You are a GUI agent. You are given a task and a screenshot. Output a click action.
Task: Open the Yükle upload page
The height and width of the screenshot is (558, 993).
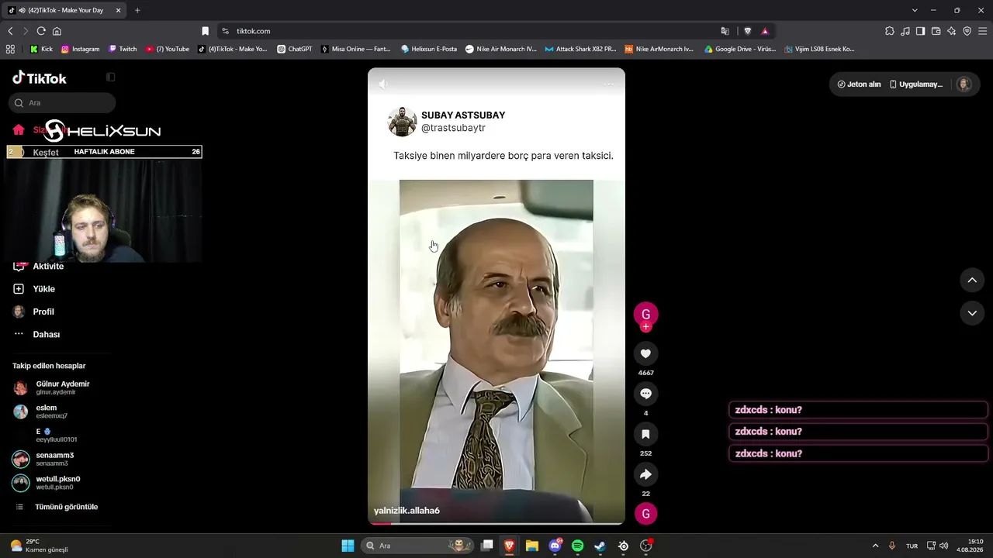43,289
